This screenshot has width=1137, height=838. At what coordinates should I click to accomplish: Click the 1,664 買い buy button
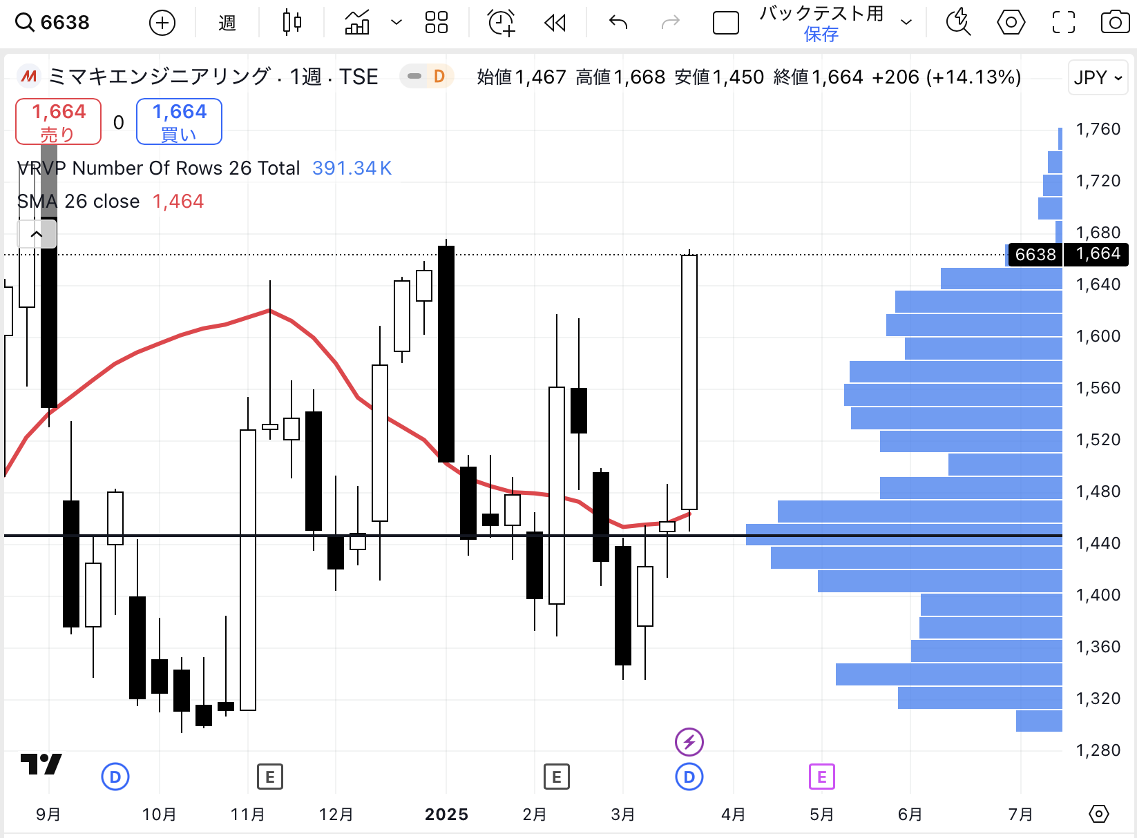coord(180,121)
